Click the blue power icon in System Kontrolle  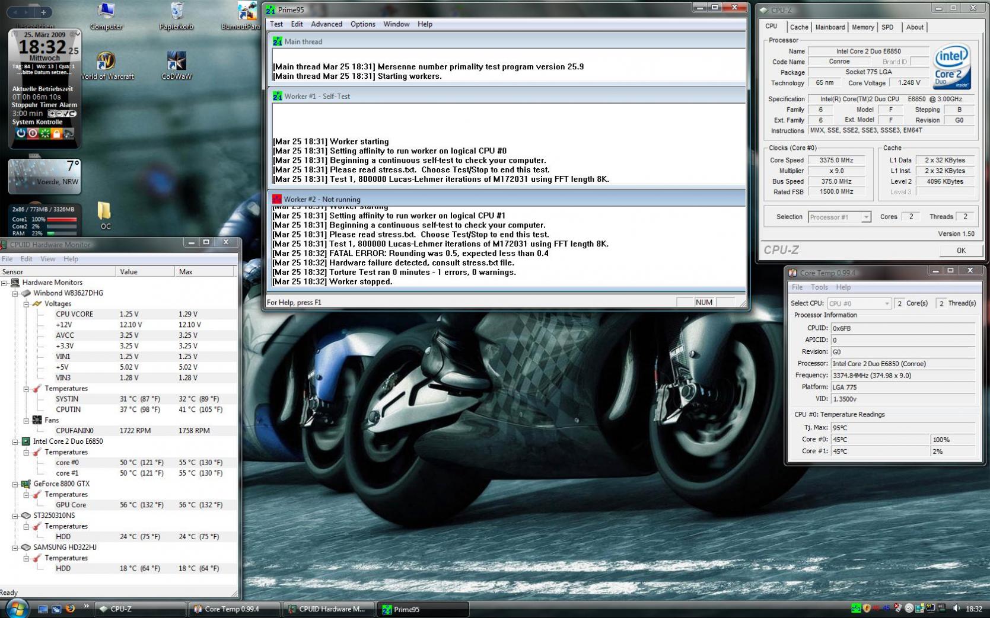21,133
